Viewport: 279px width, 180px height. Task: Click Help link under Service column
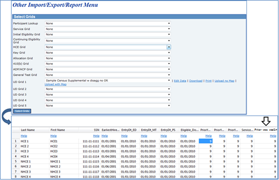coord(249,136)
